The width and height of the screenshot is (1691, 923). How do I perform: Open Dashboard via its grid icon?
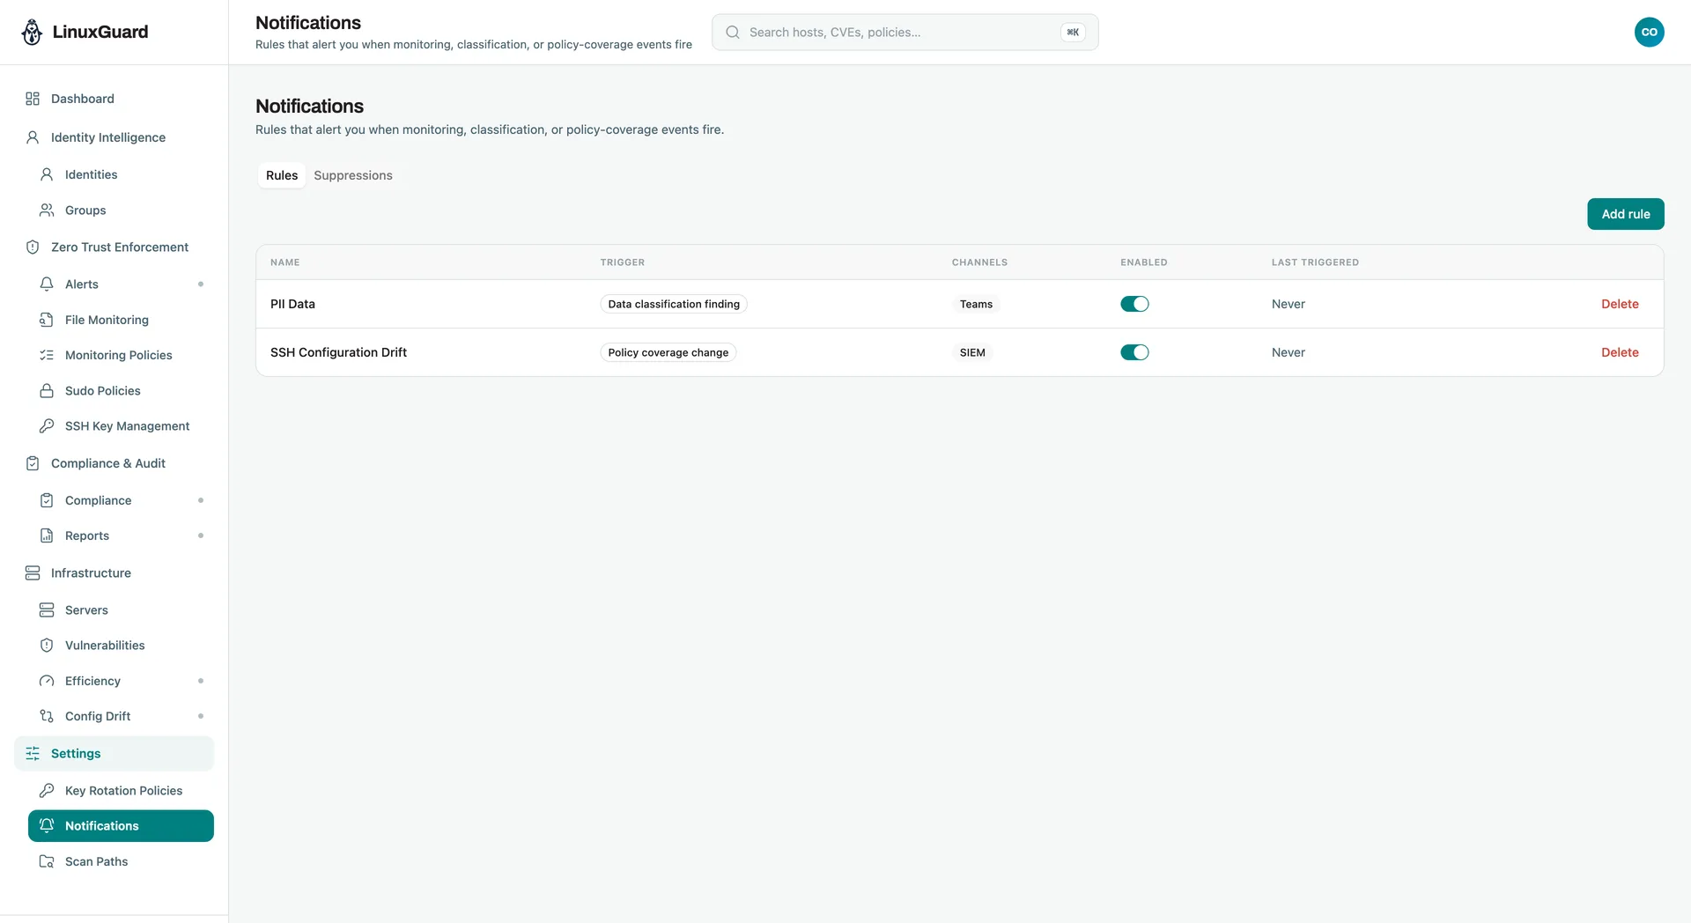point(33,99)
